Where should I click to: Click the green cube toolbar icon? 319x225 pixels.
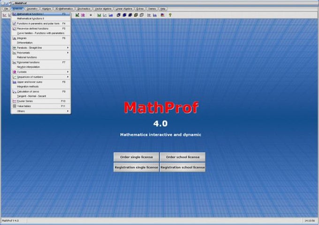136,15
